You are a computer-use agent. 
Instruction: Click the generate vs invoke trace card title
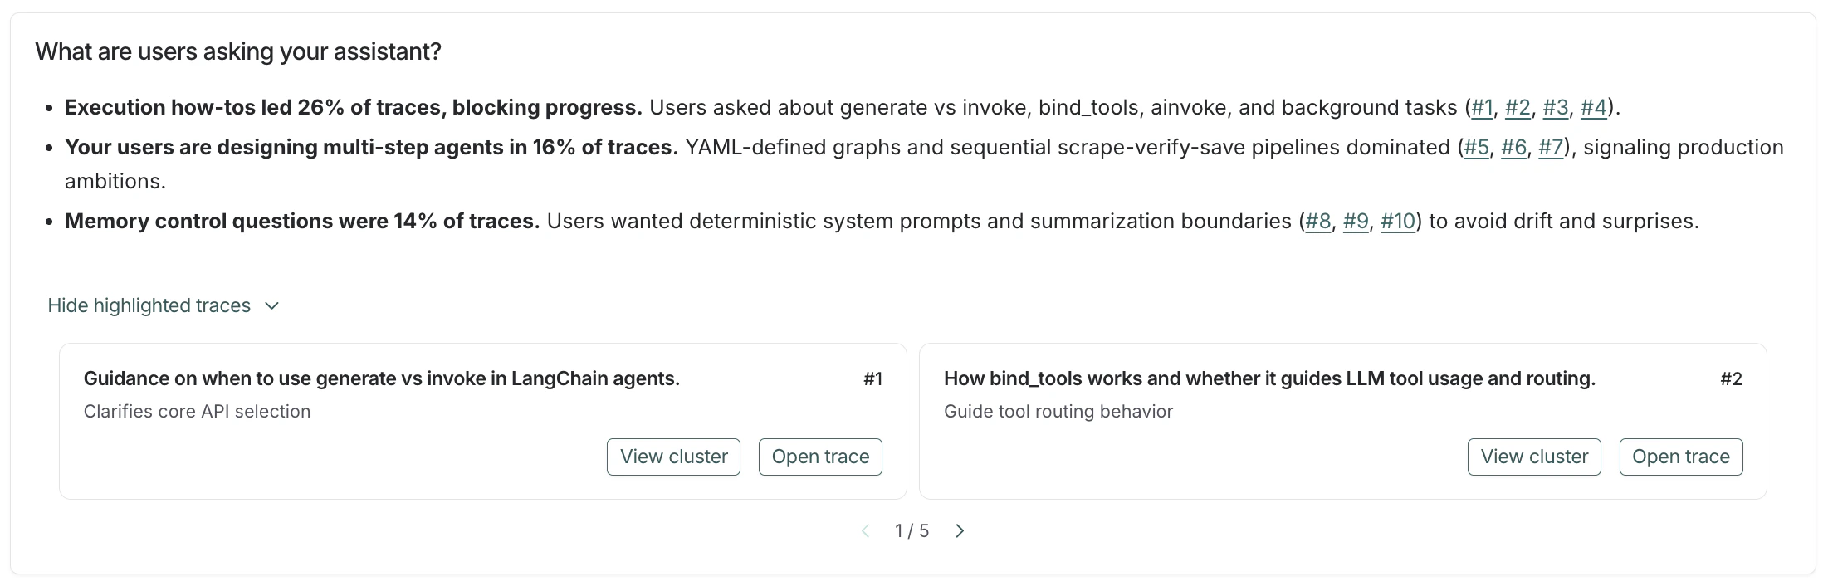(x=381, y=379)
